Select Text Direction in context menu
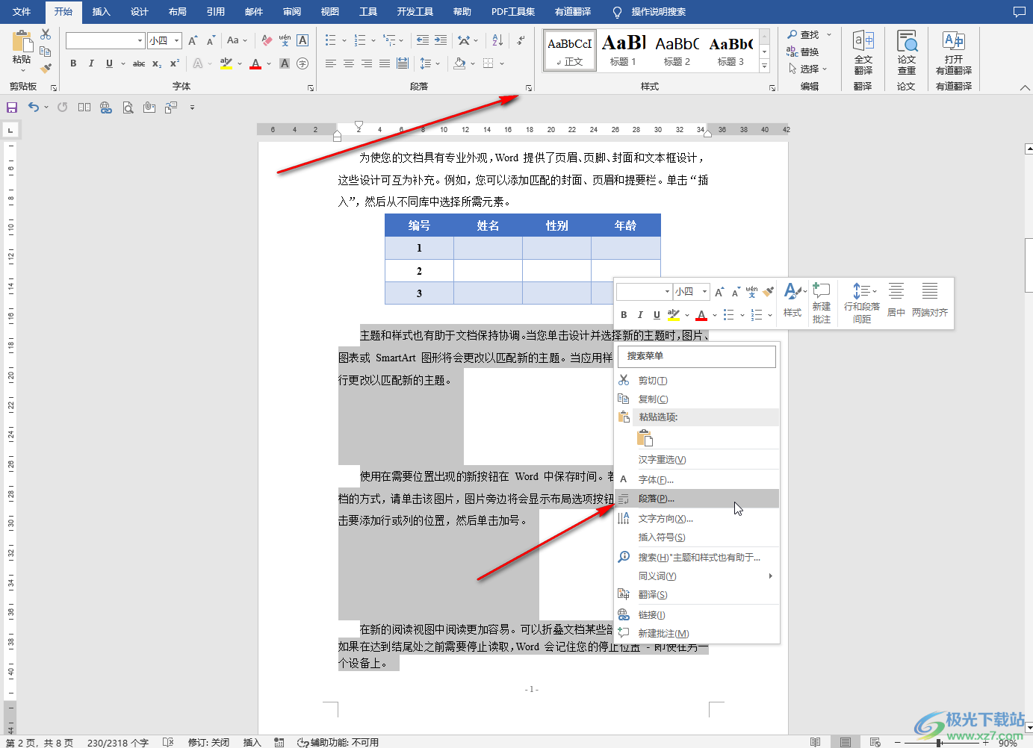Image resolution: width=1033 pixels, height=748 pixels. coord(697,519)
